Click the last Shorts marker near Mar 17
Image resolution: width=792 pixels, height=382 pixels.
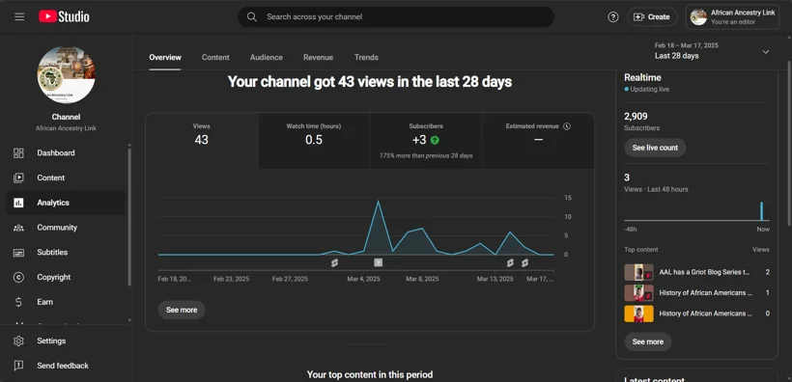[524, 263]
